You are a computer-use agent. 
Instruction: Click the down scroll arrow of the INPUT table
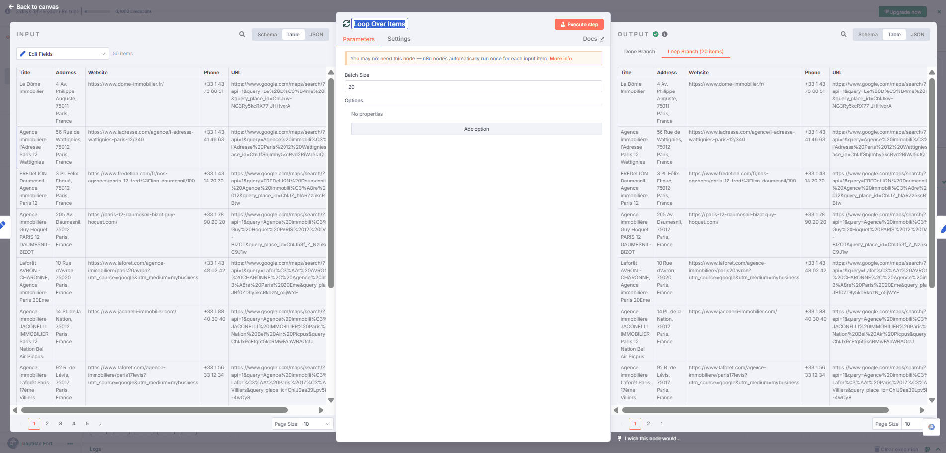coord(331,400)
